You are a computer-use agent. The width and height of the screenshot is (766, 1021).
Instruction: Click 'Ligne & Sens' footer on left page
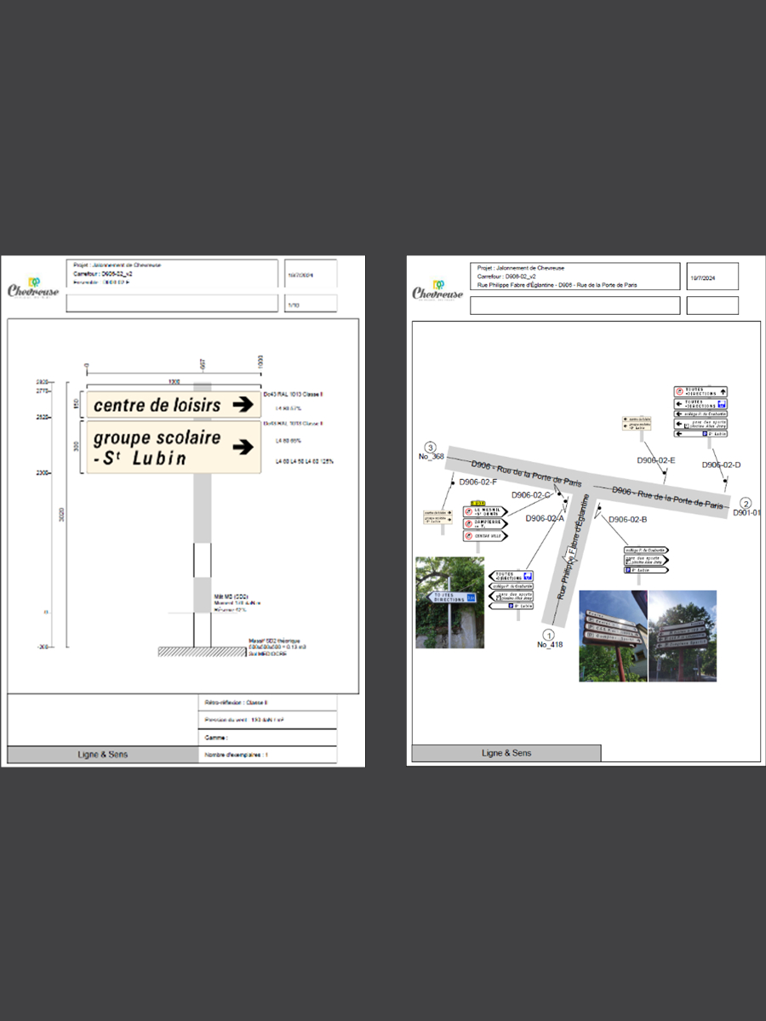[101, 754]
